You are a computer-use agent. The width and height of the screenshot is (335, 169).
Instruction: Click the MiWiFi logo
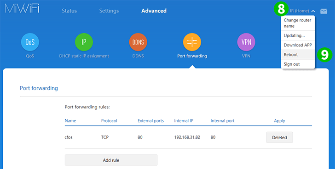[22, 8]
